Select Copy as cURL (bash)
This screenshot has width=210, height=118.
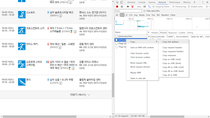pyautogui.click(x=174, y=63)
